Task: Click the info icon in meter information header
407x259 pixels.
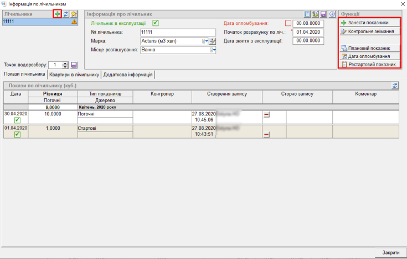Action: click(x=332, y=14)
